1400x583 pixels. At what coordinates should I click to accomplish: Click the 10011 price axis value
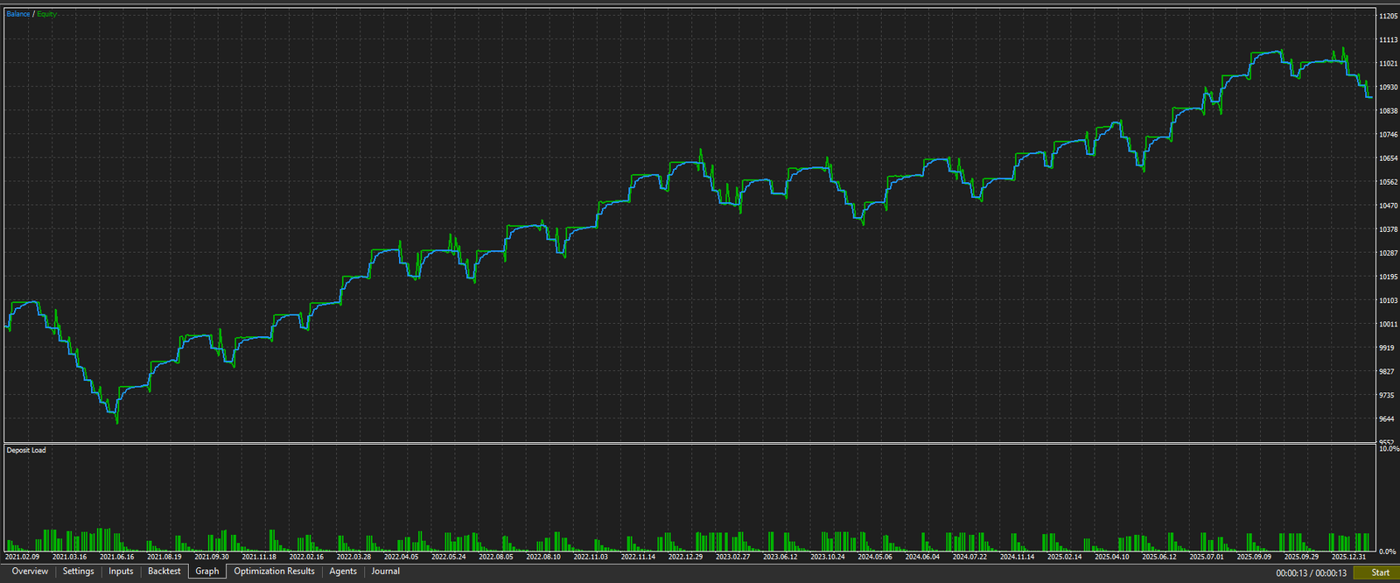tap(1388, 324)
